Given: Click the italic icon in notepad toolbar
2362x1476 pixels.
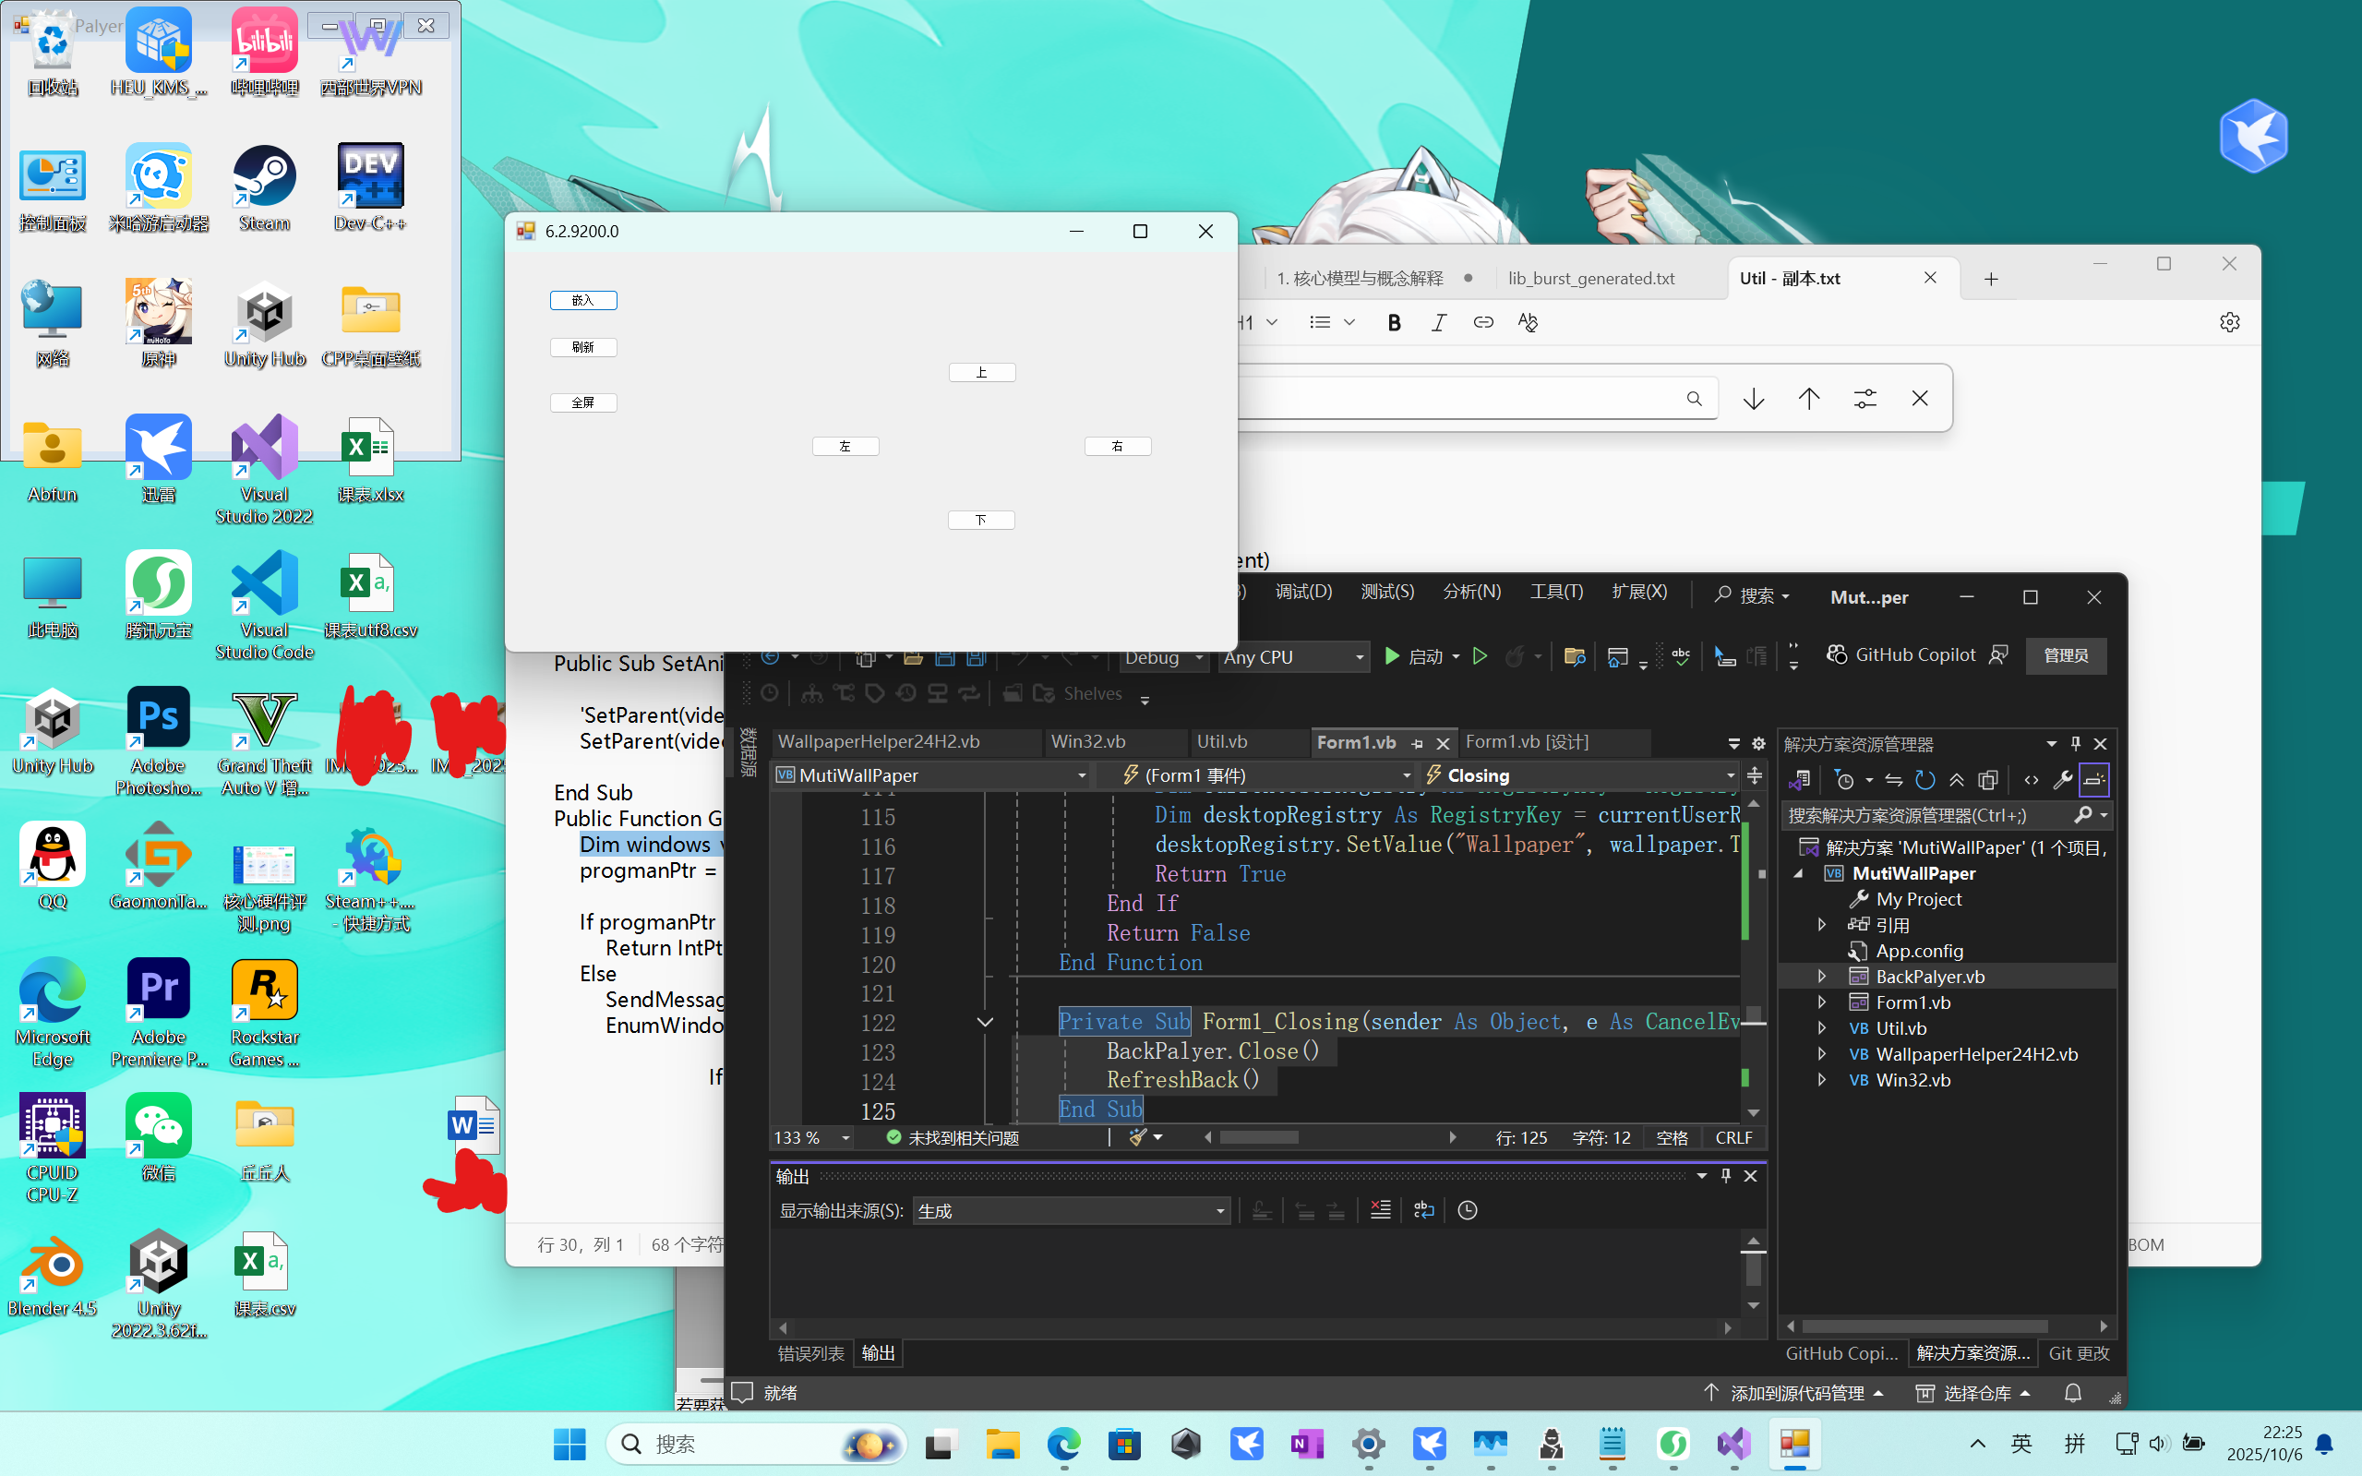Looking at the screenshot, I should click(x=1439, y=322).
